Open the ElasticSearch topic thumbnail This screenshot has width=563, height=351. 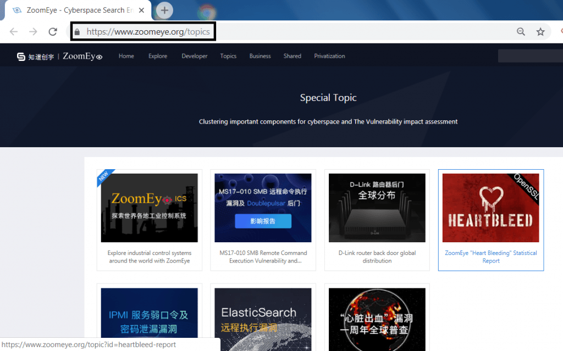263,320
